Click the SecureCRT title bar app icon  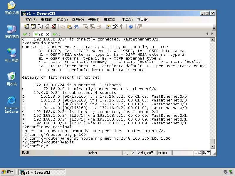click(x=24, y=13)
